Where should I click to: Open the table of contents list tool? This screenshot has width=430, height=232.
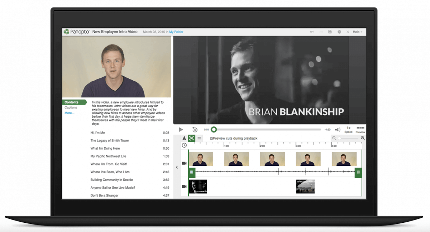199,138
